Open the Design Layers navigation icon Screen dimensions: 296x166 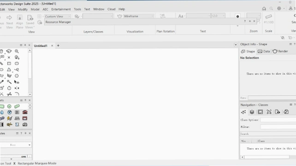pyautogui.click(x=252, y=112)
